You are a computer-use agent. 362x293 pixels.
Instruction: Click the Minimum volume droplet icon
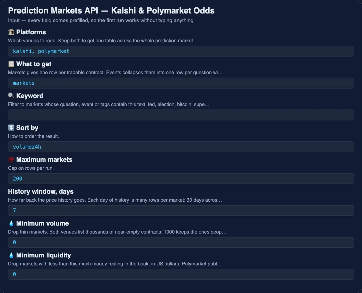point(11,223)
